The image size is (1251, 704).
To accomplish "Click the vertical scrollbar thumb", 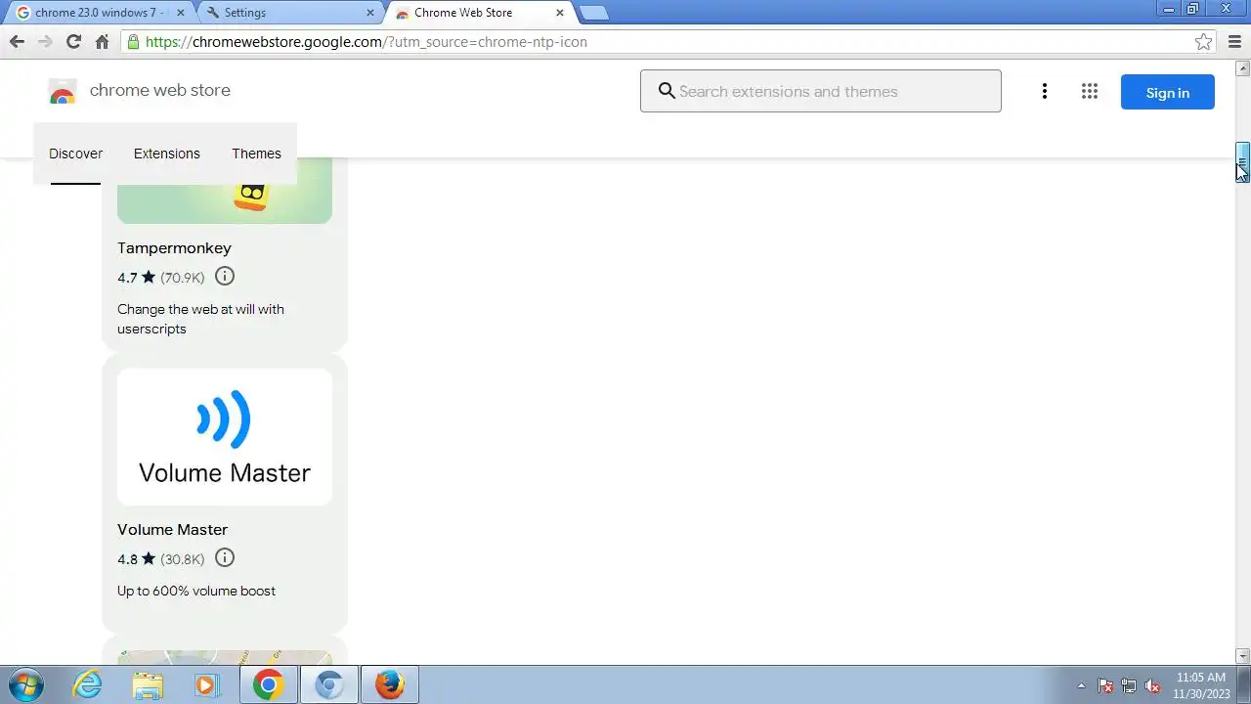I will click(1243, 162).
